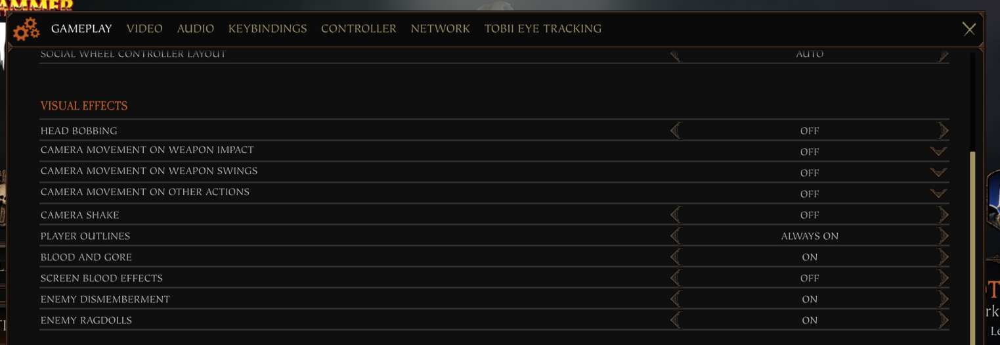Click right arrow of Social Wheel Controller Layout
The width and height of the screenshot is (1000, 345).
944,56
